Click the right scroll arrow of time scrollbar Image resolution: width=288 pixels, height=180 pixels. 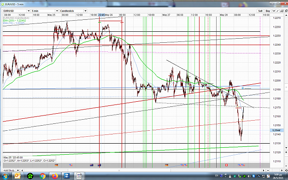[x=264, y=170]
